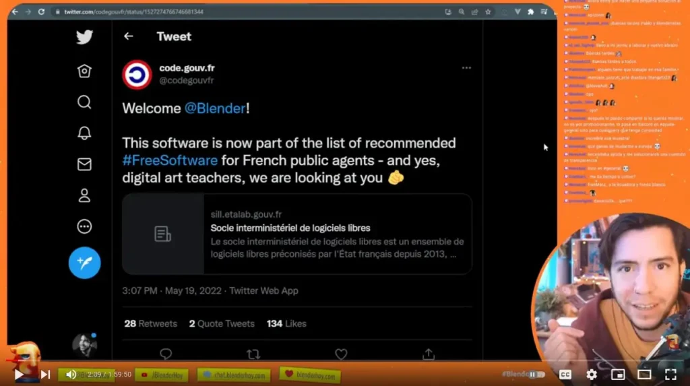Open the Notifications bell icon

tap(84, 133)
